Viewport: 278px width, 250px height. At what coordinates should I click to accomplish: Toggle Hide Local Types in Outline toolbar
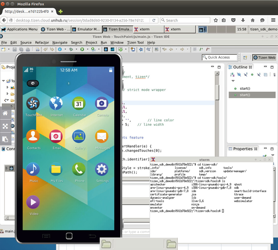click(259, 74)
